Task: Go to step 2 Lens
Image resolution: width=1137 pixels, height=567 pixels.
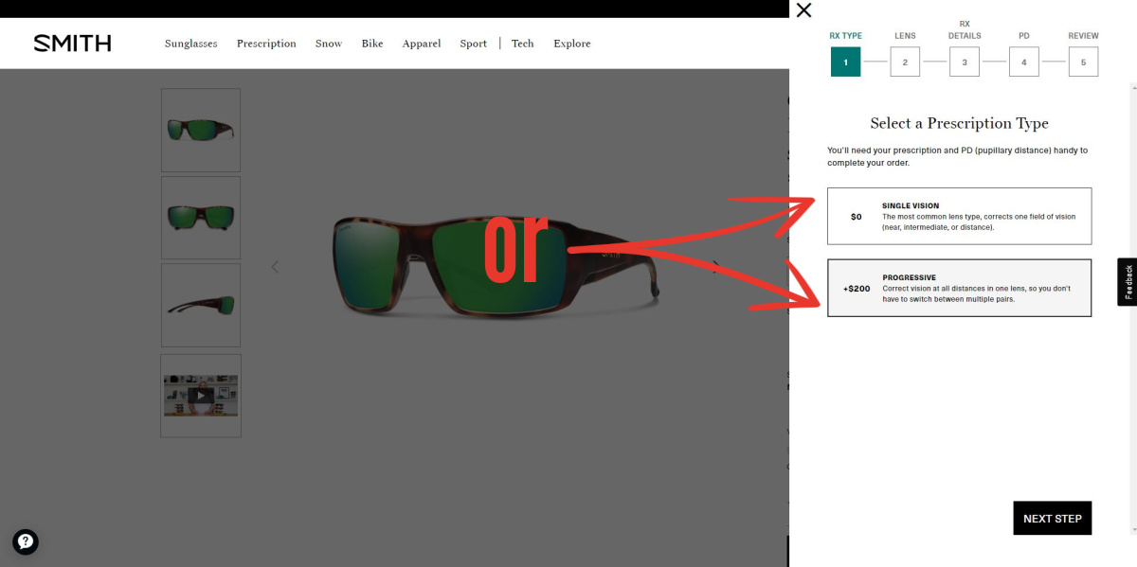Action: (x=905, y=62)
